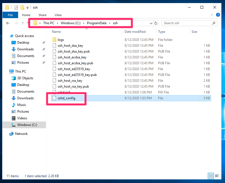Toggle the details view icon in status bar
This screenshot has width=225, height=183.
(x=211, y=176)
